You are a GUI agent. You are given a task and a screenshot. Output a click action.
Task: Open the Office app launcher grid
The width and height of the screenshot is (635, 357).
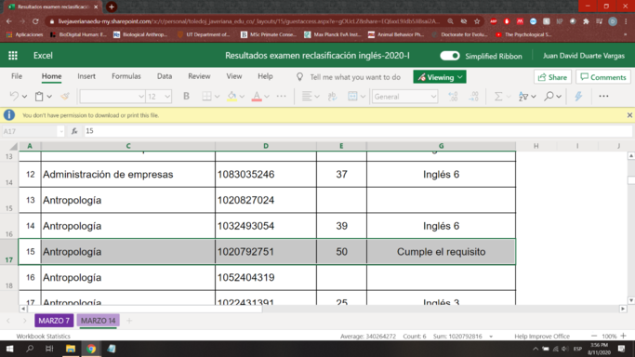coord(13,56)
